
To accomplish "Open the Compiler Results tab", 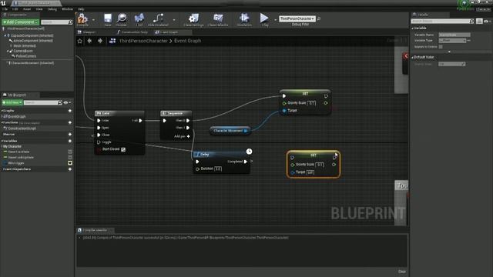I will point(95,230).
